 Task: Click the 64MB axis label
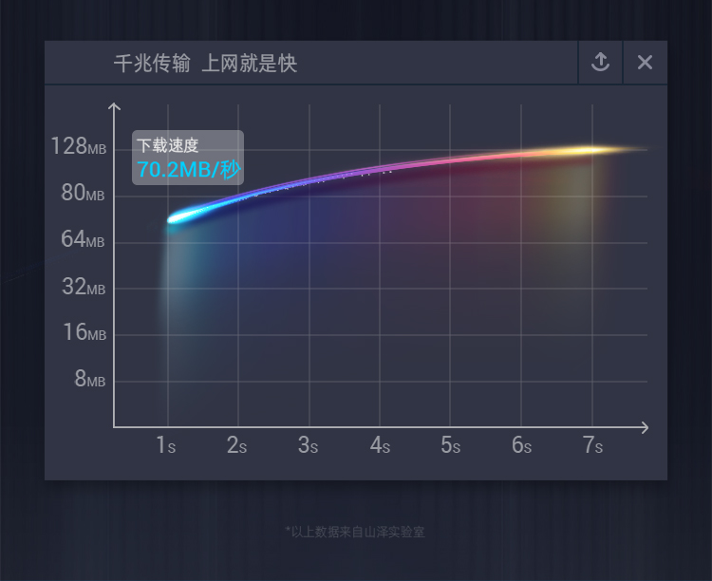pos(83,239)
